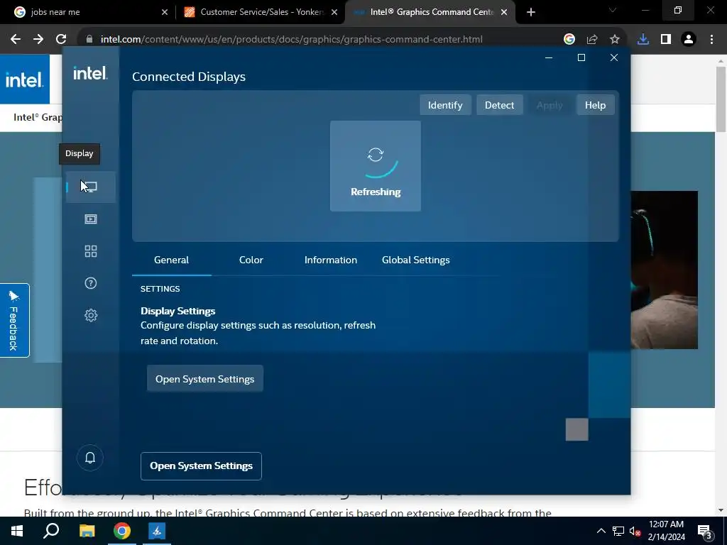Maximize the Intel Command Center window
Image resolution: width=727 pixels, height=545 pixels.
tap(581, 57)
